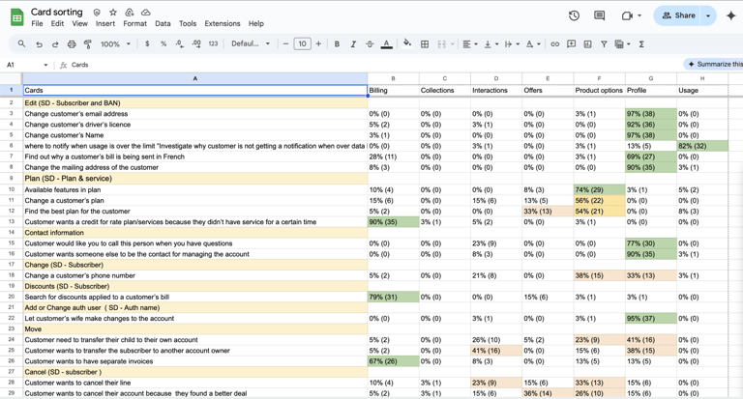Image resolution: width=743 pixels, height=399 pixels.
Task: Click the undo icon
Action: (x=39, y=44)
